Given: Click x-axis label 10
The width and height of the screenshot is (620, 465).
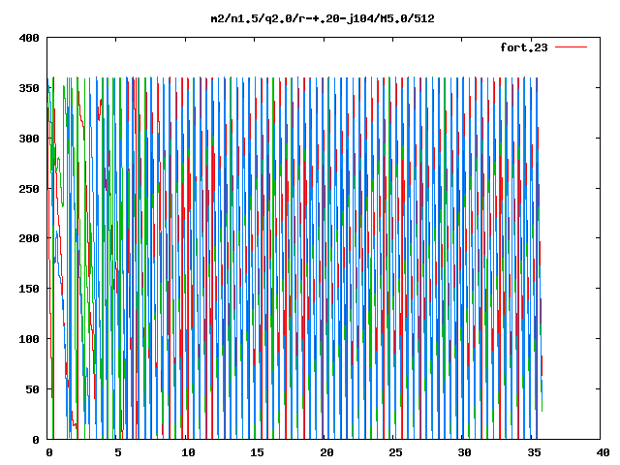Looking at the screenshot, I should (188, 452).
